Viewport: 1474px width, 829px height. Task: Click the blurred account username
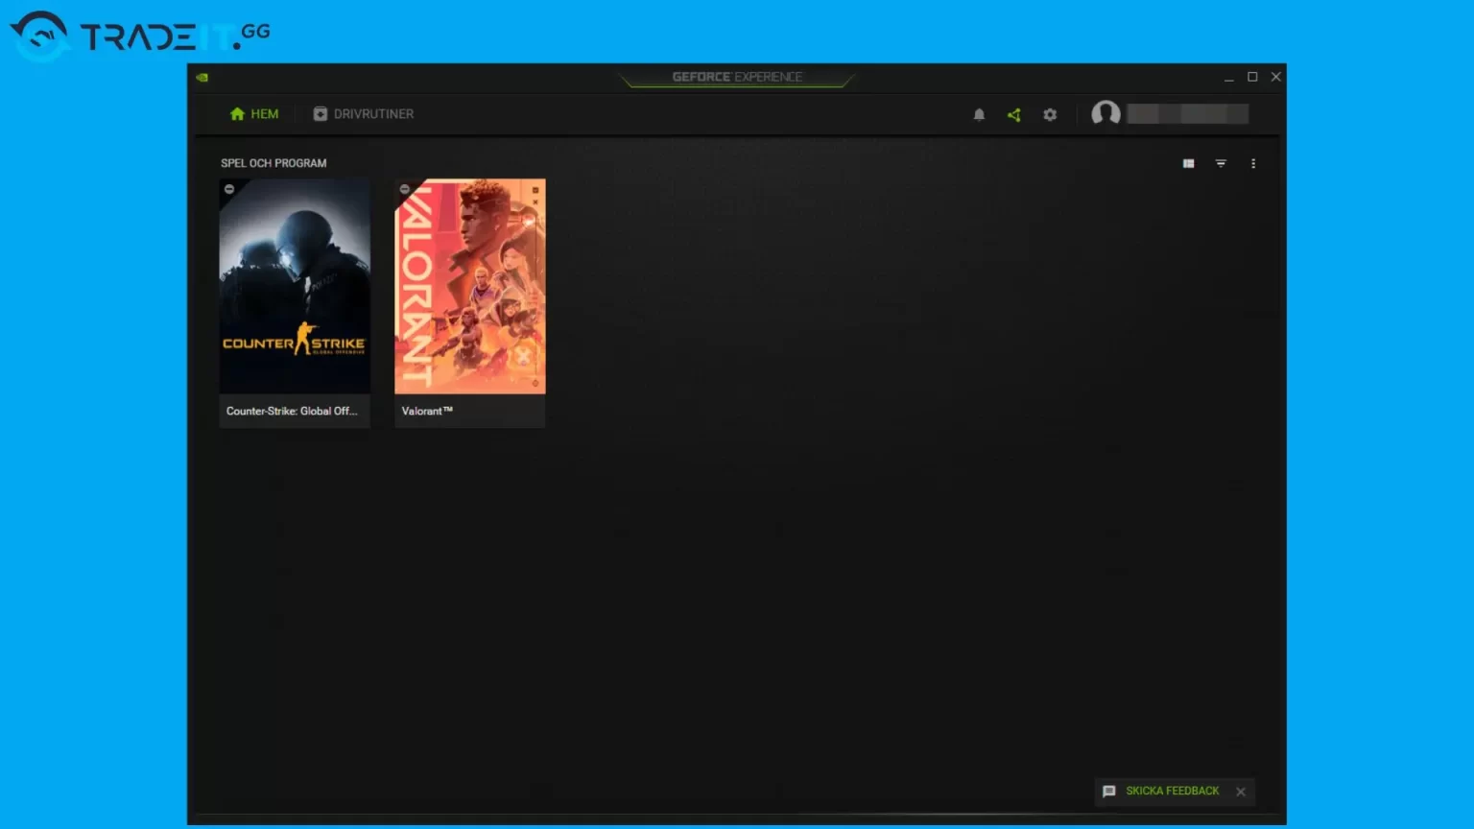(1188, 114)
